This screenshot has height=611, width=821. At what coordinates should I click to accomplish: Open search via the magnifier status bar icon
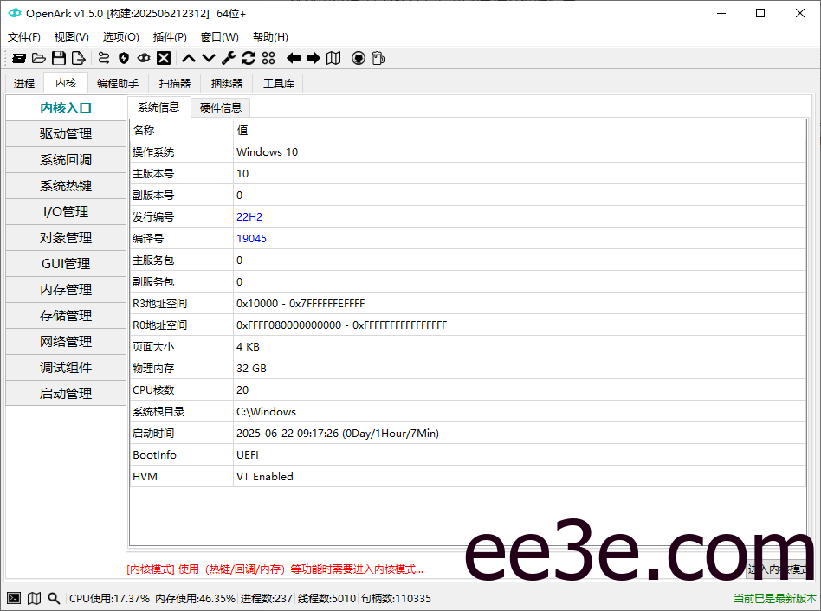53,598
